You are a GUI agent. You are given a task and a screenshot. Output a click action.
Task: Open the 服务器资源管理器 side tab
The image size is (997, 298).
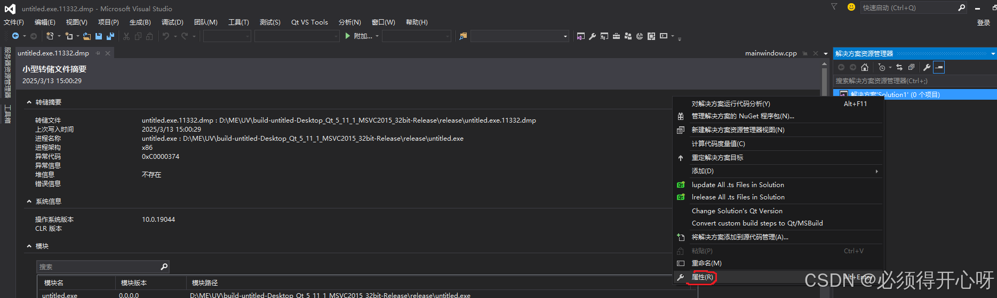click(x=7, y=73)
